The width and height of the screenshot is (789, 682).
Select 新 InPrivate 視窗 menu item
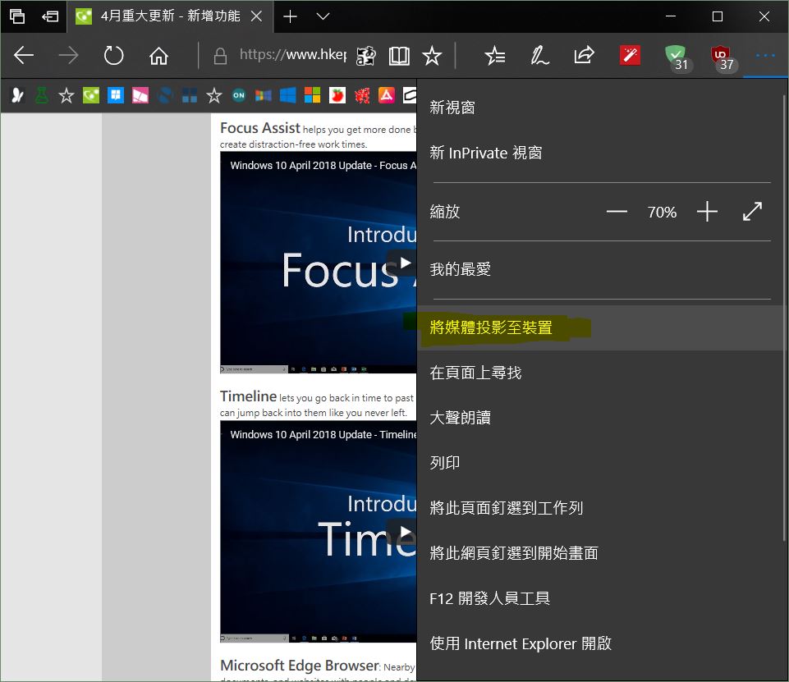click(601, 153)
